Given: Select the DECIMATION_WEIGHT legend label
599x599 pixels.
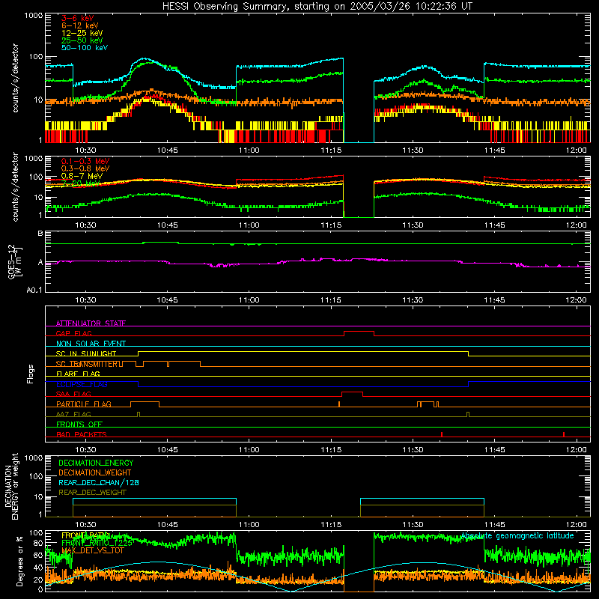Looking at the screenshot, I should point(95,472).
